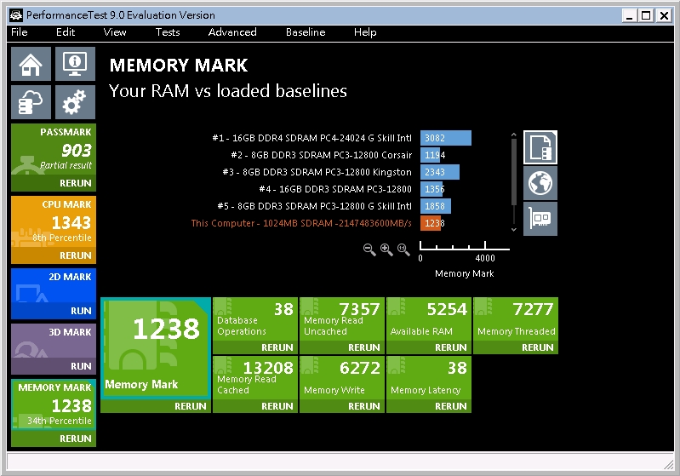
Task: Open the settings gears icon
Action: 75,102
